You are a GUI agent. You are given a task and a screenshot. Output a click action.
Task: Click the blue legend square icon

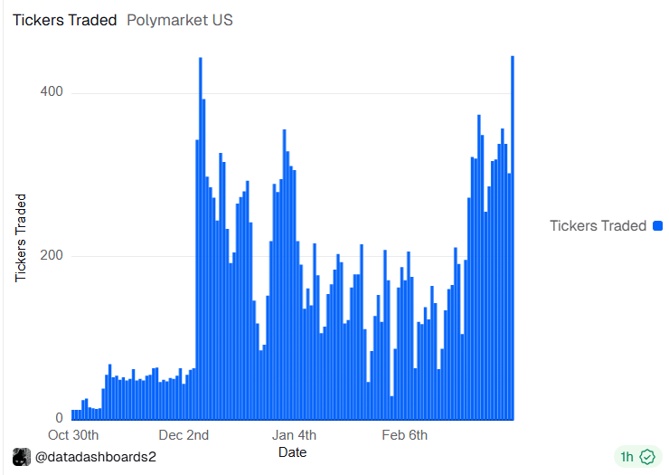pos(656,226)
